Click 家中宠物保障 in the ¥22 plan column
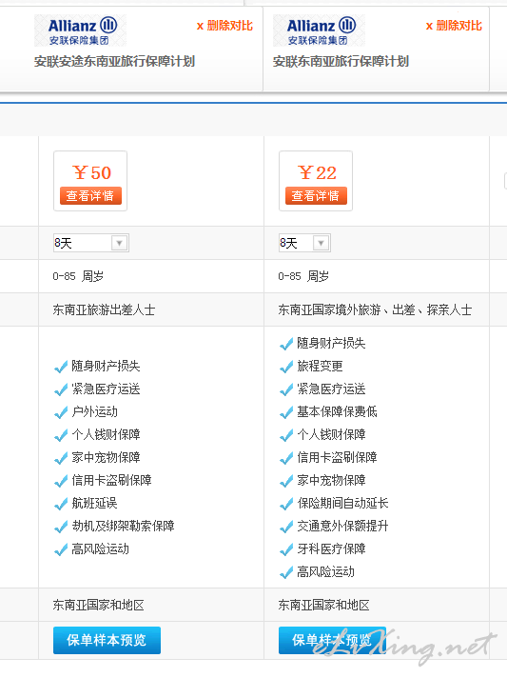 click(x=331, y=480)
